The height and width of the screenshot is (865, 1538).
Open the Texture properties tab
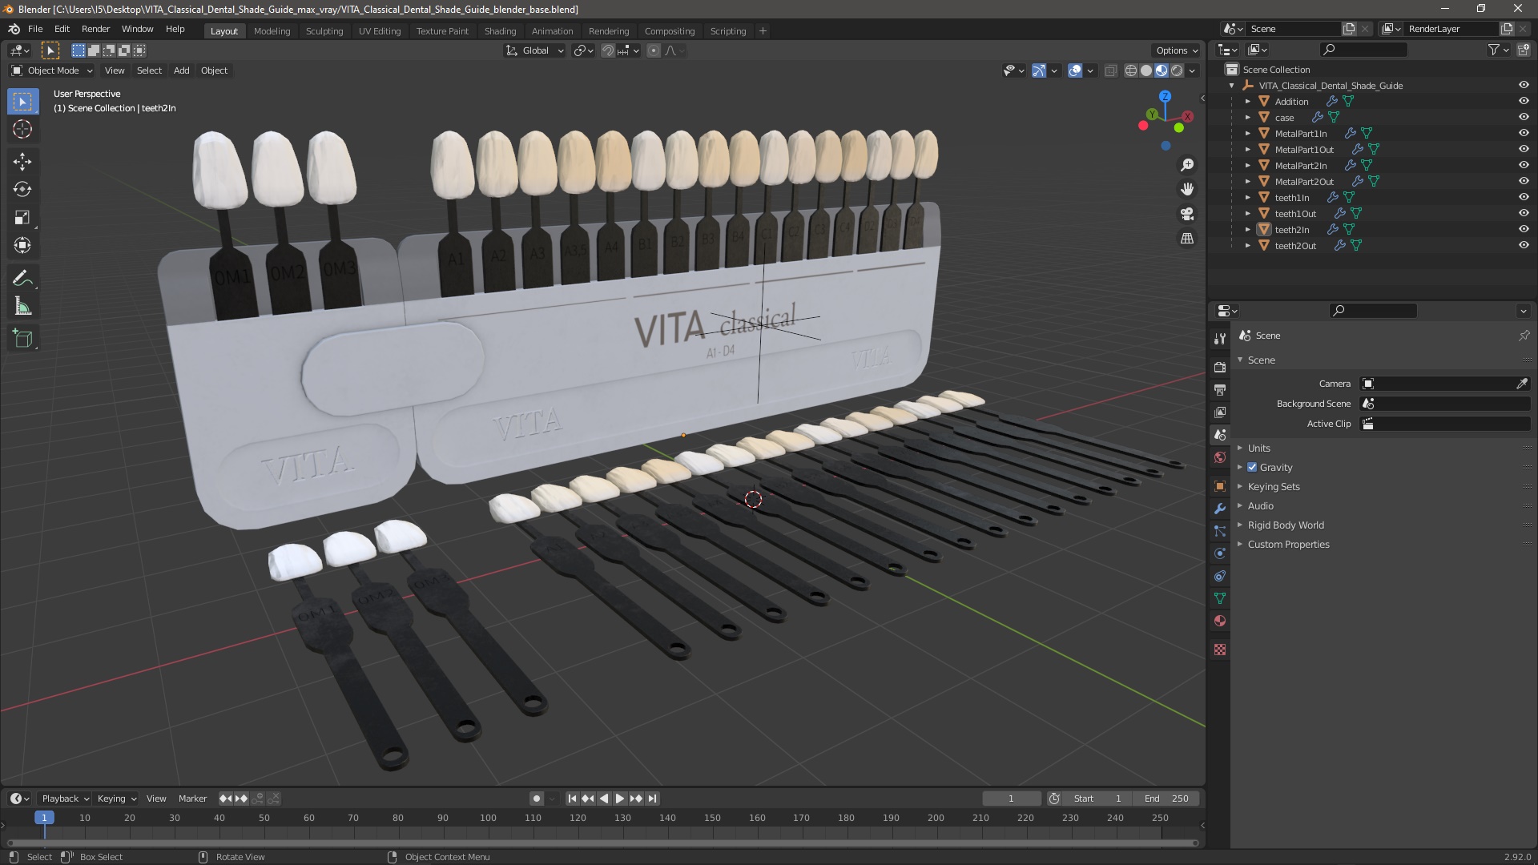tap(1220, 650)
